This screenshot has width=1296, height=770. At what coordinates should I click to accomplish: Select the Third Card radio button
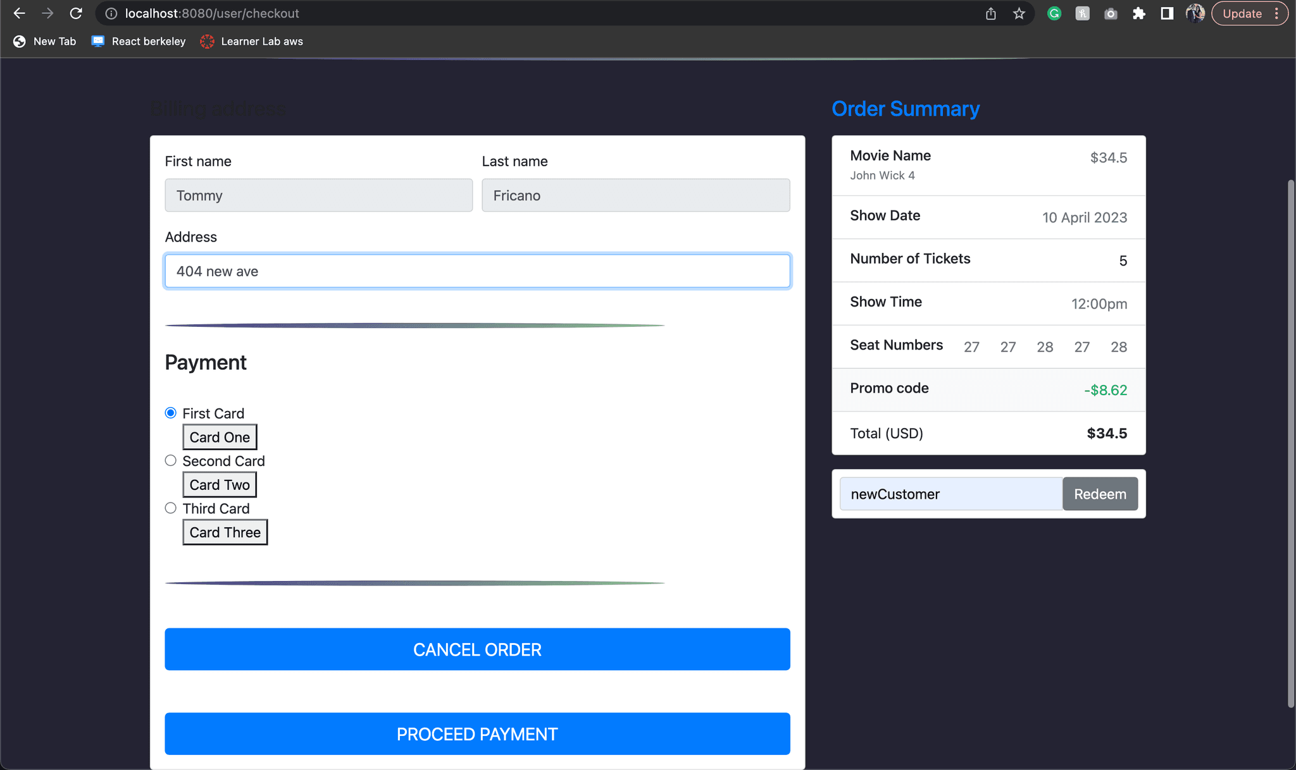pyautogui.click(x=171, y=508)
